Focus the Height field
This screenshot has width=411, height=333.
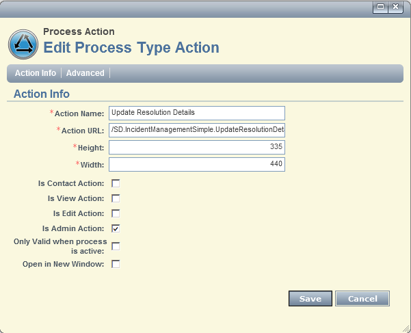point(197,147)
